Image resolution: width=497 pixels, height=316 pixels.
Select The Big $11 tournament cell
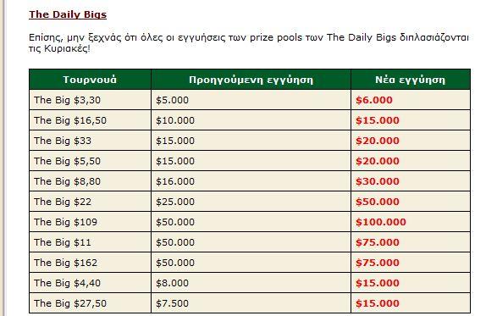pyautogui.click(x=90, y=242)
